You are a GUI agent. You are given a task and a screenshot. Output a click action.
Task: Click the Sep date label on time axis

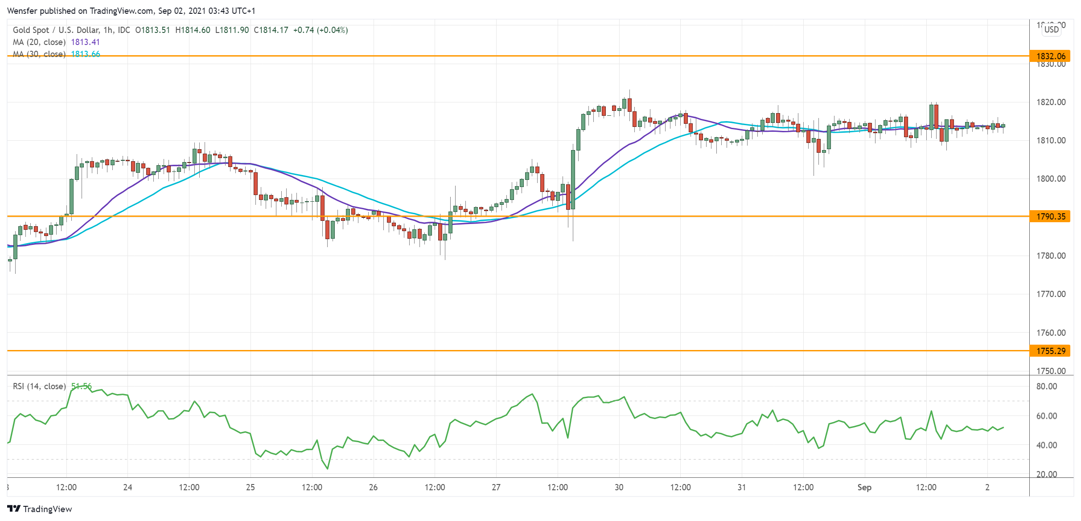tap(864, 487)
